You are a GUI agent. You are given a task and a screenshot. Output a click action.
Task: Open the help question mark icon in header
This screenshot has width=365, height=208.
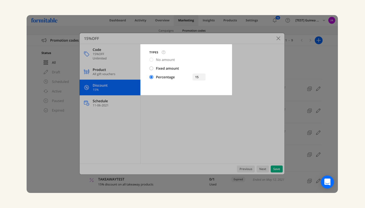288,20
